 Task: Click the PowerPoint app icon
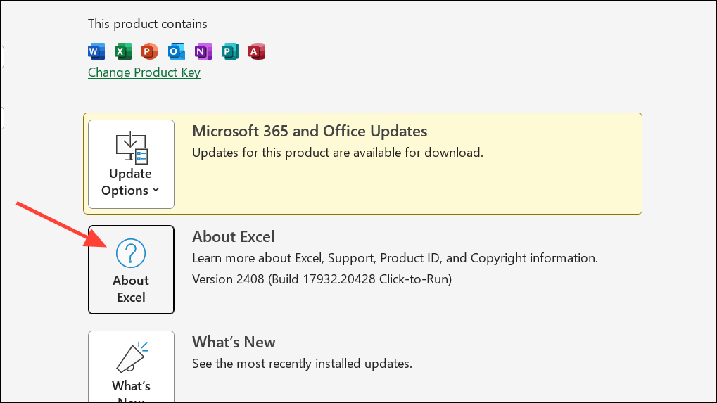(150, 51)
